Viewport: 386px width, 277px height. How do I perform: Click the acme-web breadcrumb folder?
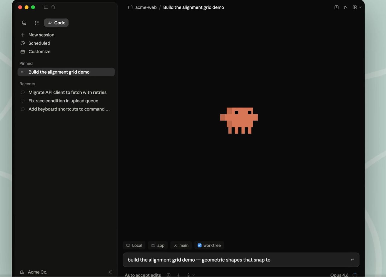pyautogui.click(x=142, y=7)
